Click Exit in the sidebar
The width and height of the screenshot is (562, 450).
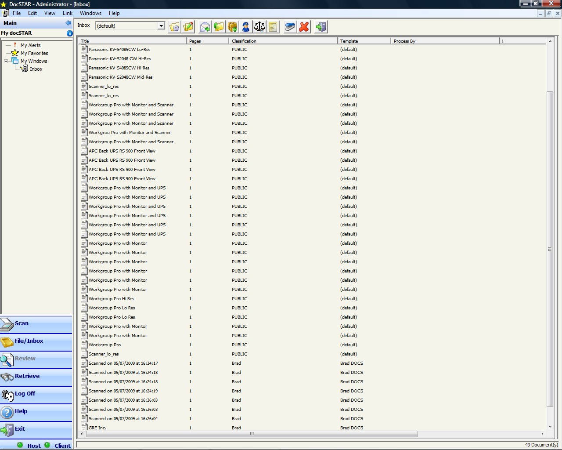click(36, 430)
